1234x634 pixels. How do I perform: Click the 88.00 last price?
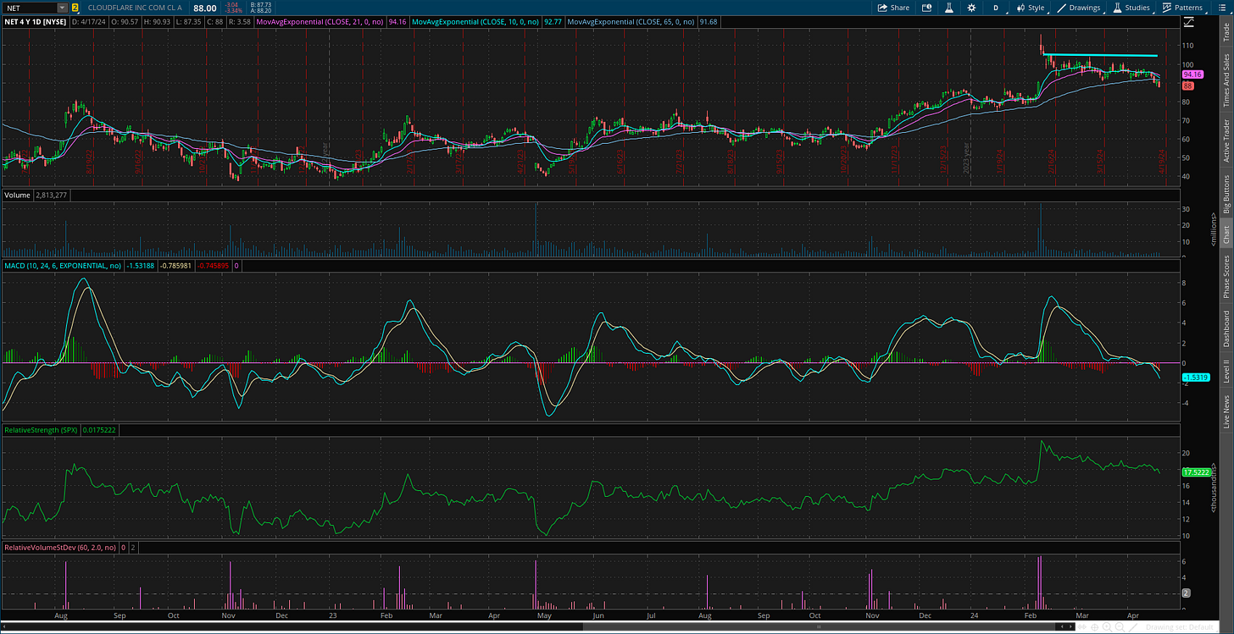(x=207, y=8)
